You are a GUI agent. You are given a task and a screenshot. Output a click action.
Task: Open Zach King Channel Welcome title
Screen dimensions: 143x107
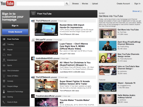click(129, 43)
